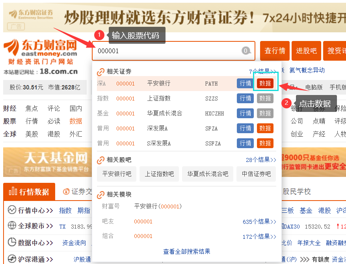Viewport: 346px width, 264px height.
Task: Open the 华夏成长混合吧 forum chip
Action: point(208,174)
